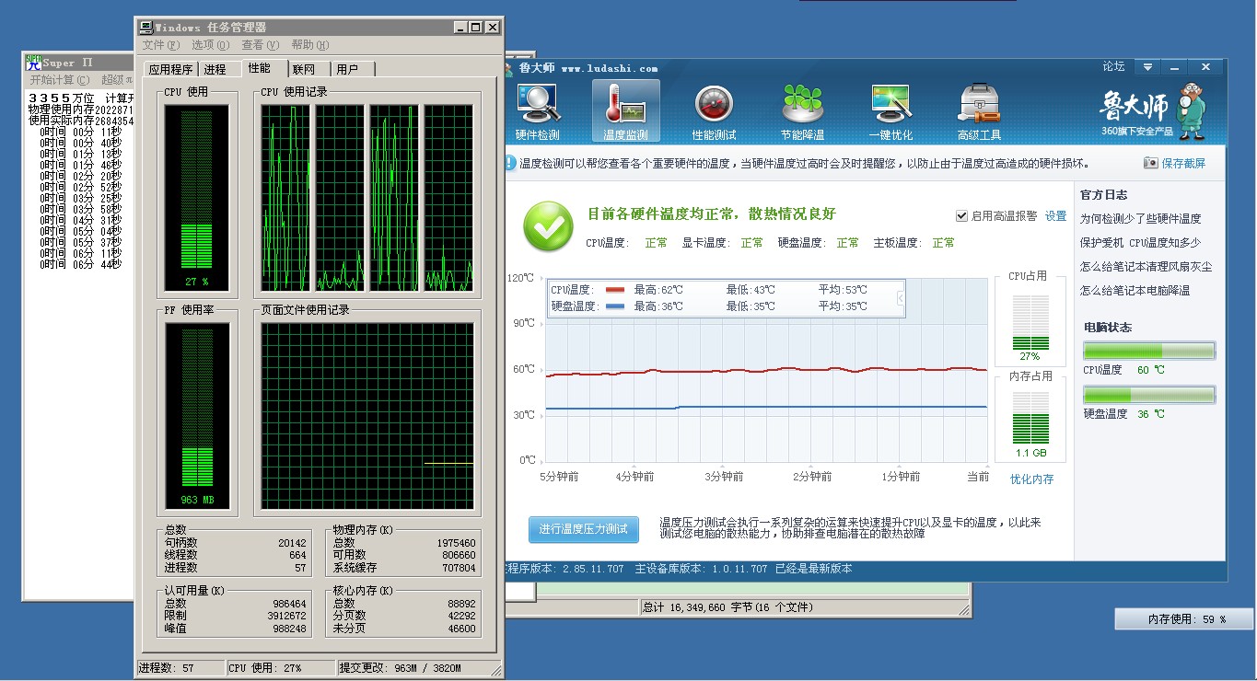This screenshot has height=681, width=1257.
Task: Click the 内存占用 1.1 GB meter
Action: point(1030,418)
